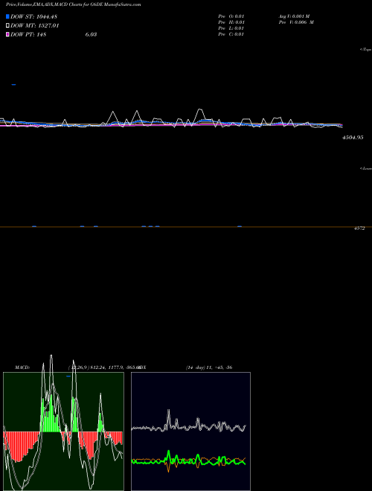Click the MACD values 812.24, 1177.9 text
Screen dimensions: 372x491
click(x=103, y=368)
